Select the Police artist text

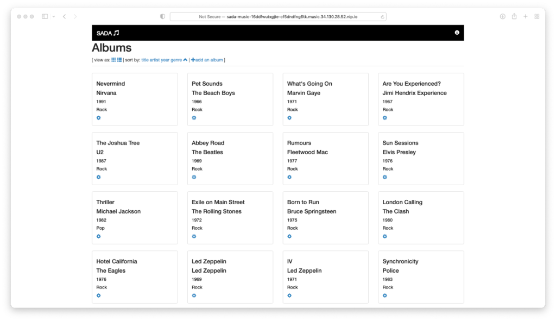pyautogui.click(x=390, y=270)
